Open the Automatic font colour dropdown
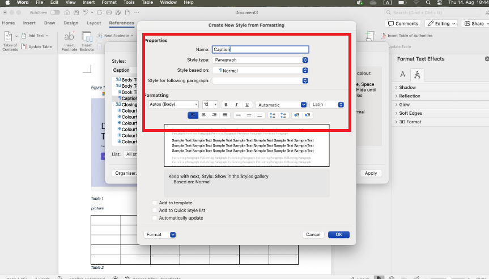 click(x=281, y=105)
